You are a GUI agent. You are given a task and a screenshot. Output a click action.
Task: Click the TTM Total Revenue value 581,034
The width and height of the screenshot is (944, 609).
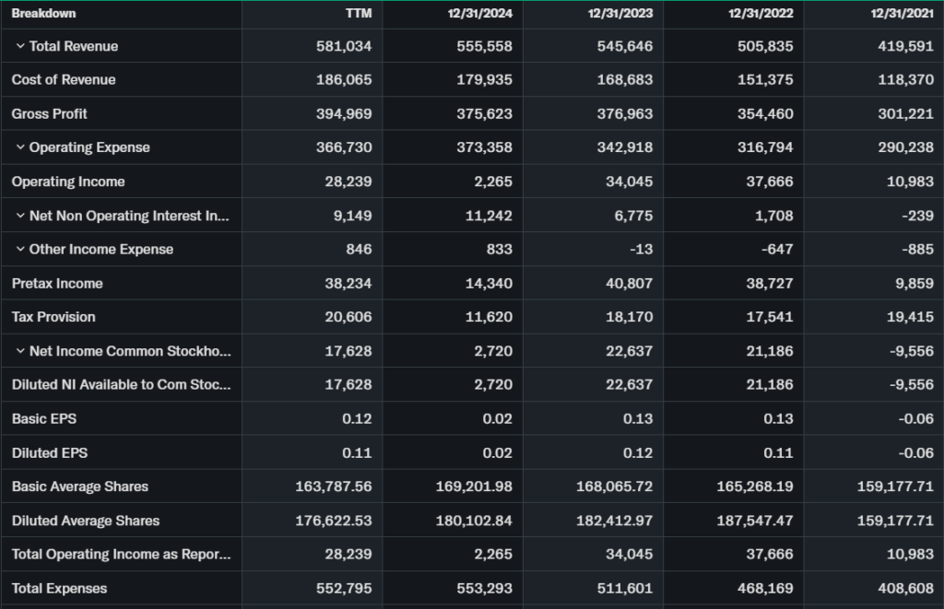click(x=345, y=46)
